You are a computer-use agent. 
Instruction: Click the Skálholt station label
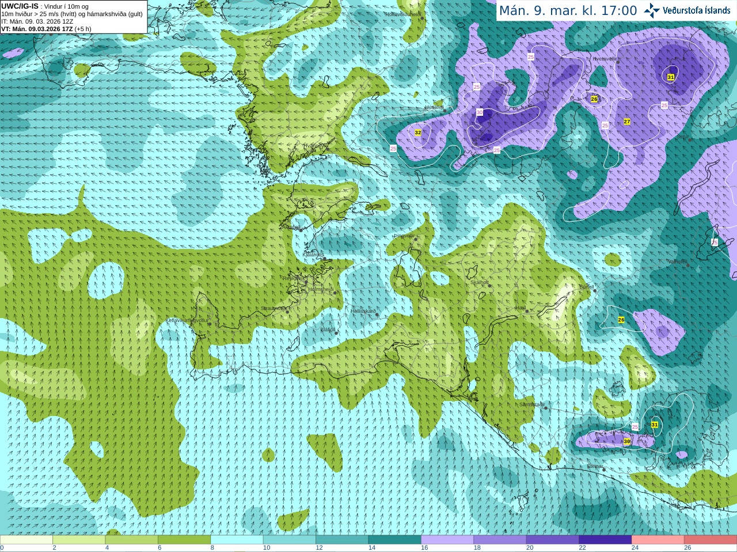[480, 282]
